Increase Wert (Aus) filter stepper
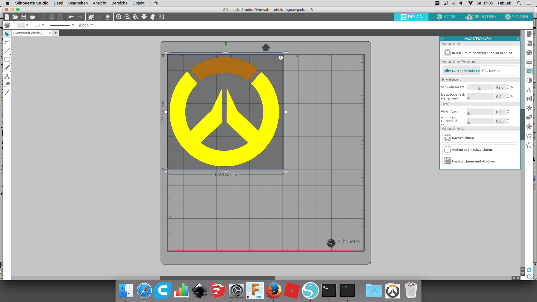This screenshot has width=537, height=302. tap(508, 110)
